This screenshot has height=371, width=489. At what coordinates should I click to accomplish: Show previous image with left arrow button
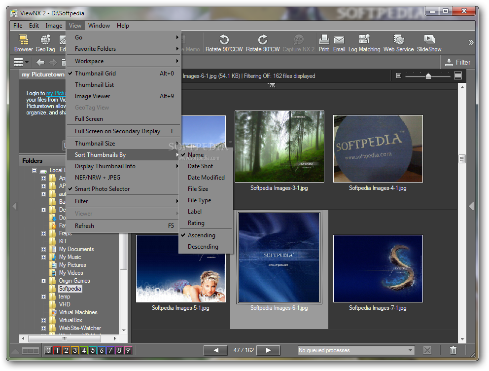pos(215,350)
